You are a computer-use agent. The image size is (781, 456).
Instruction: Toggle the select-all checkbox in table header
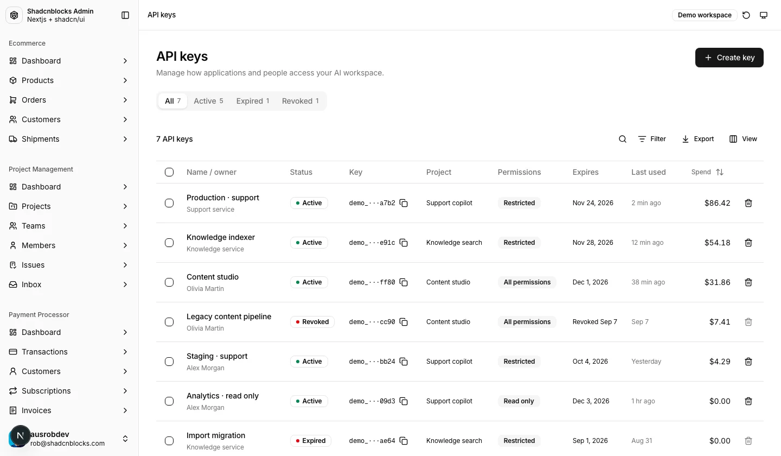tap(169, 172)
